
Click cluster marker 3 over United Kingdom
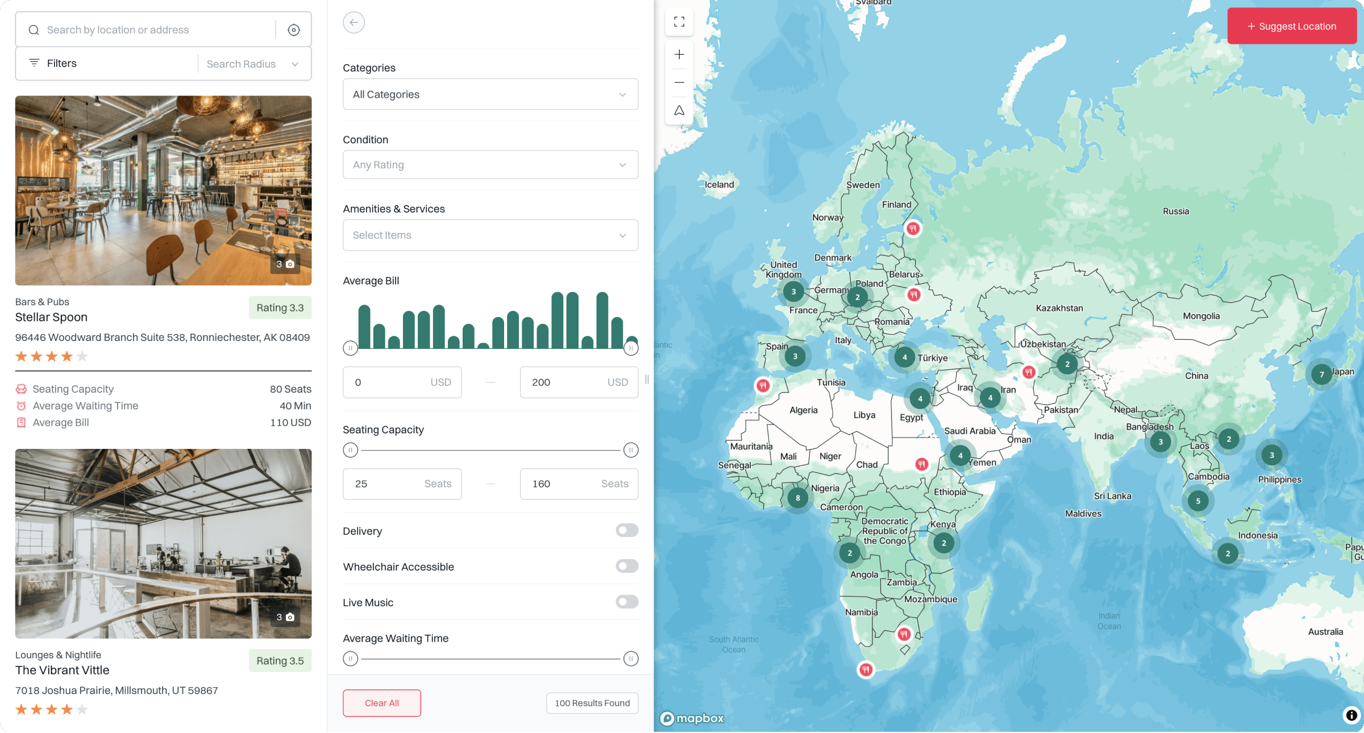pos(794,291)
